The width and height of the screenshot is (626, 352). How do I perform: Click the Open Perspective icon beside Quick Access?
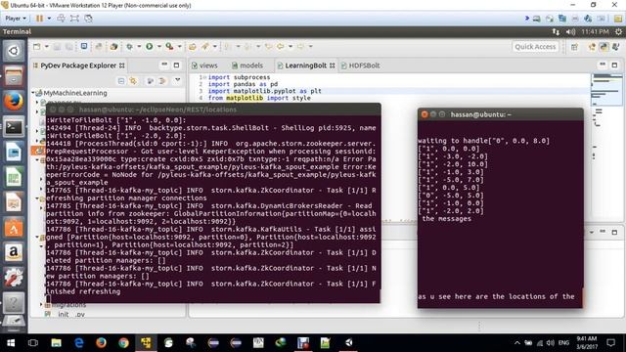coord(574,47)
